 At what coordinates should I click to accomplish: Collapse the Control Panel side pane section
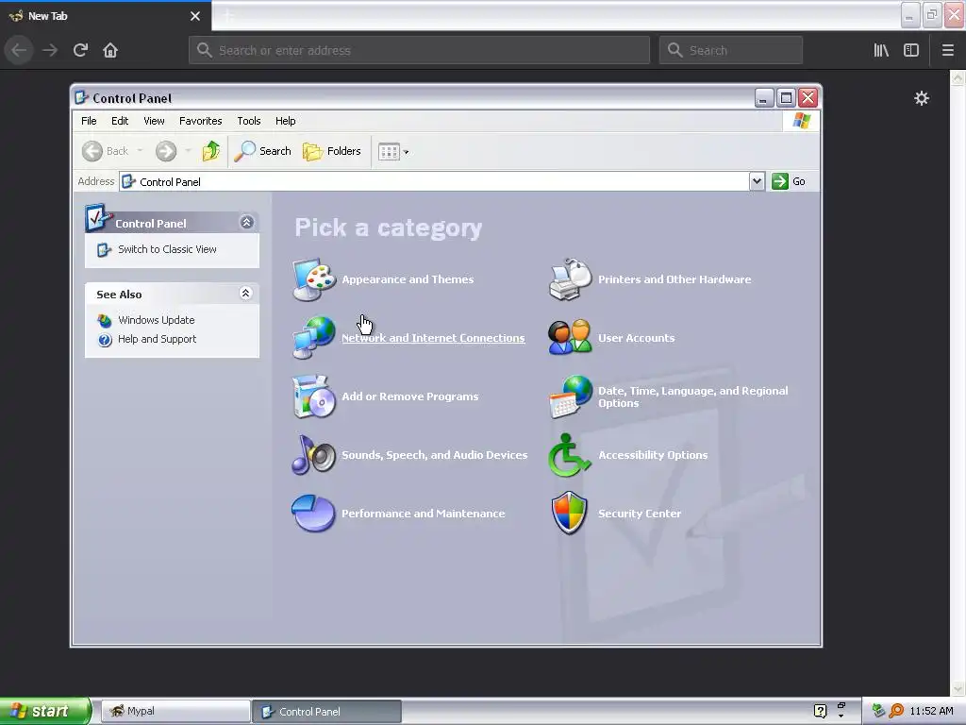(247, 222)
